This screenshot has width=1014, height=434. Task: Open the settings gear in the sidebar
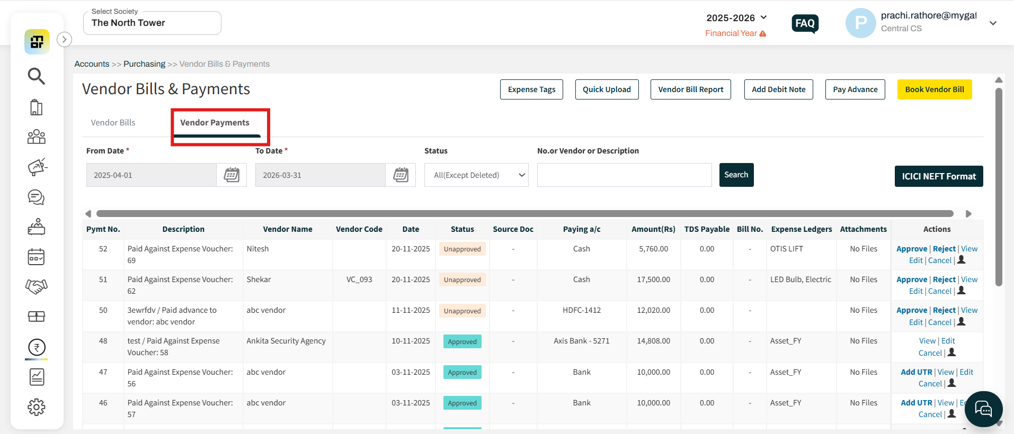[36, 407]
